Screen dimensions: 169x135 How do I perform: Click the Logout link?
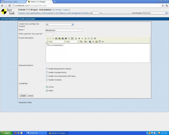pos(66,10)
